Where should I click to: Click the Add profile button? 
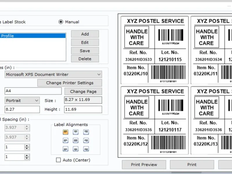point(85,34)
